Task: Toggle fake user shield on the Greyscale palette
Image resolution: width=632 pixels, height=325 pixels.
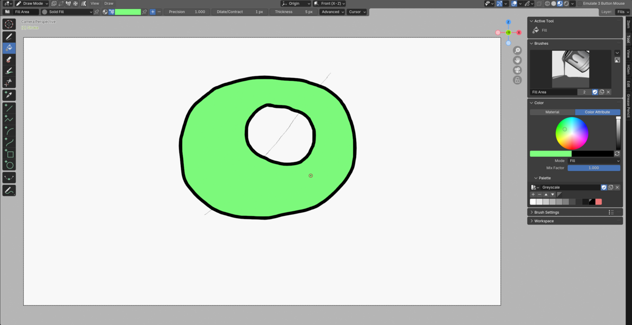Action: pyautogui.click(x=604, y=187)
